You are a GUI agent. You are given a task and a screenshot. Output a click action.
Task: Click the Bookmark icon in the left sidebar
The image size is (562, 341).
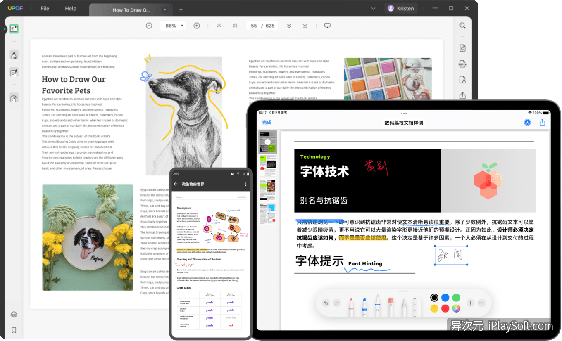(x=14, y=330)
